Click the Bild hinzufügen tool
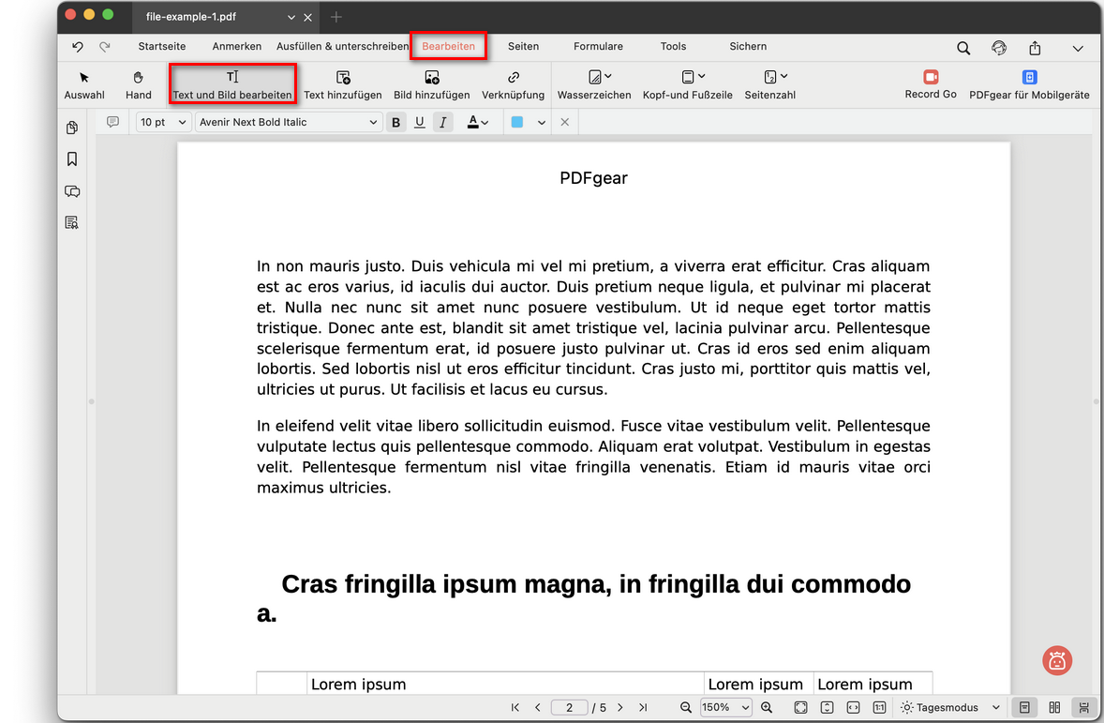This screenshot has height=723, width=1104. click(x=431, y=83)
